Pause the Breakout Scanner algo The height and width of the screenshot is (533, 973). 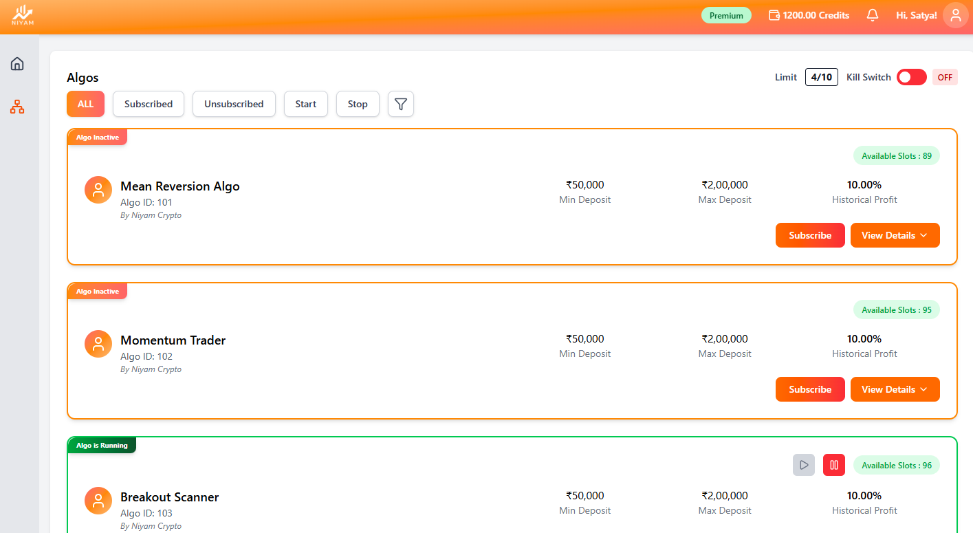pos(833,465)
